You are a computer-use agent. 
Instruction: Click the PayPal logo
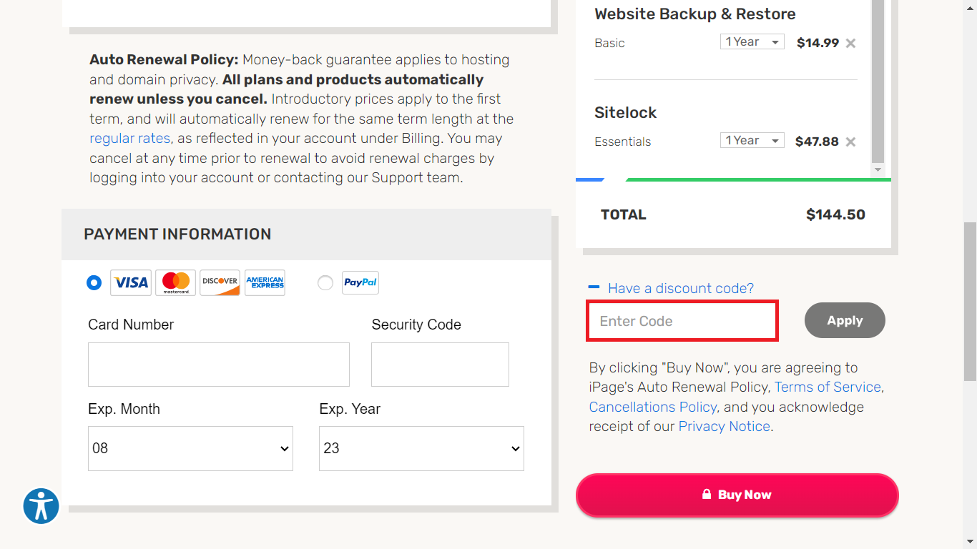pyautogui.click(x=360, y=283)
